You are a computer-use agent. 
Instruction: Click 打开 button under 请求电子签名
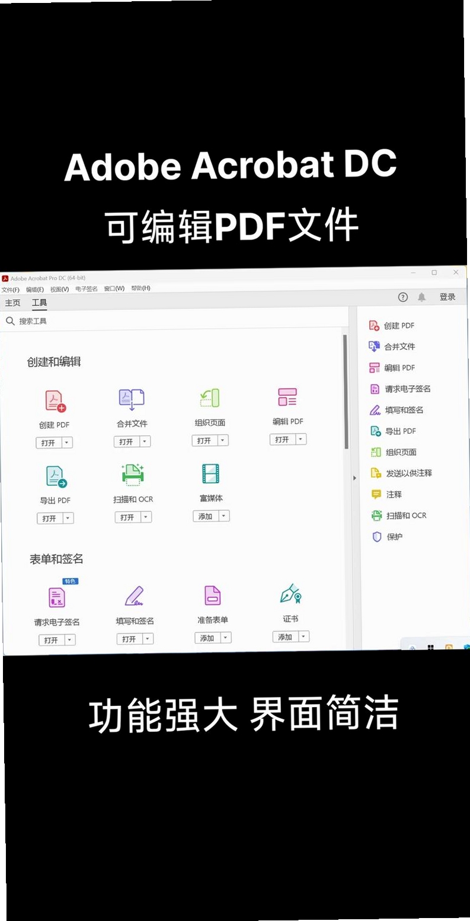(x=52, y=640)
